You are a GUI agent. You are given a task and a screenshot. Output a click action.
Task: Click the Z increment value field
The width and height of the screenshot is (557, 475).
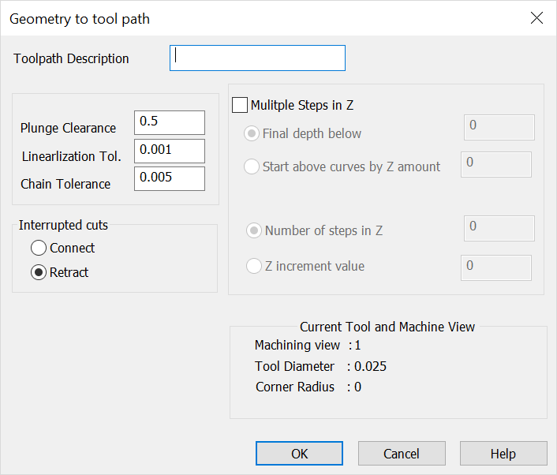pos(496,267)
